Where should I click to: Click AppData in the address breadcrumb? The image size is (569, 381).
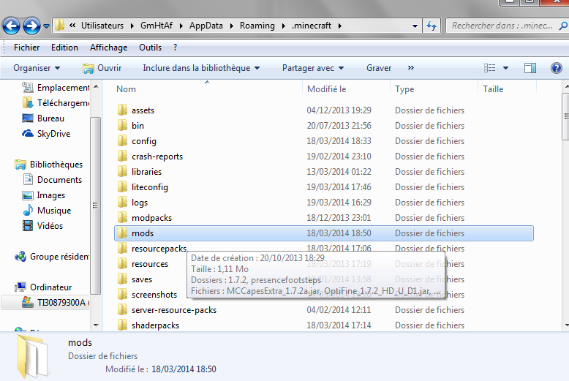(206, 26)
